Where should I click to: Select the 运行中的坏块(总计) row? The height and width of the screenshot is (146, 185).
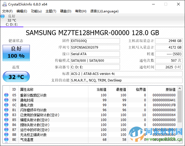click(x=90, y=130)
